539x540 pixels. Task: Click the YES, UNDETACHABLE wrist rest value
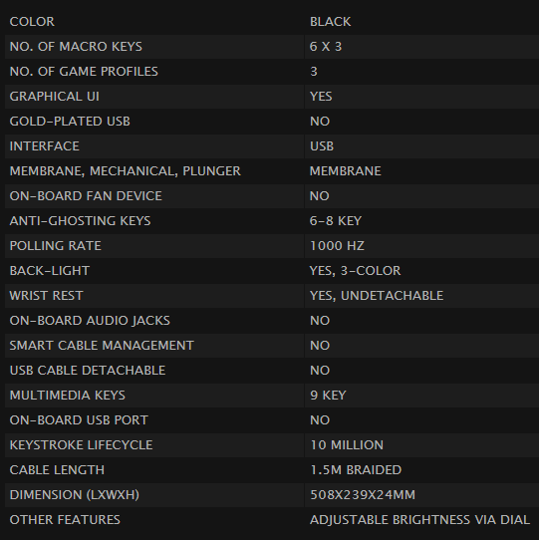377,296
